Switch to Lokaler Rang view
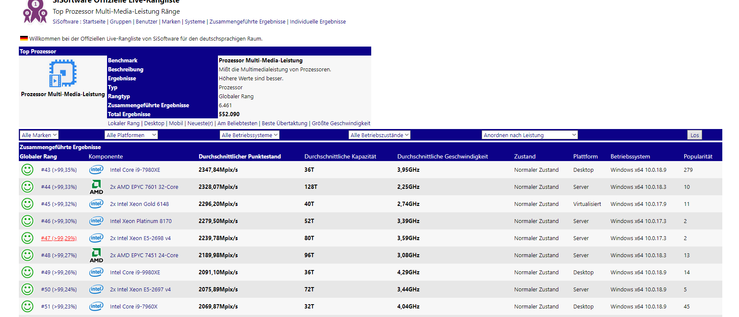739x317 pixels. pyautogui.click(x=124, y=123)
